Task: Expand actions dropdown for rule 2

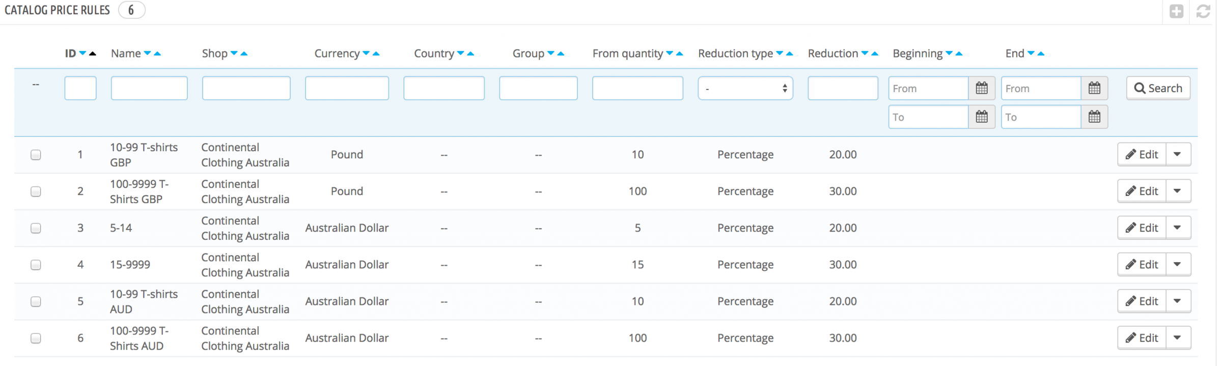Action: tap(1177, 191)
